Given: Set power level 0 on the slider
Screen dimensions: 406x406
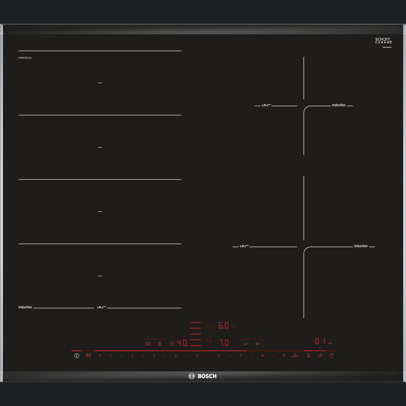Looking at the screenshot, I should click(x=100, y=356).
